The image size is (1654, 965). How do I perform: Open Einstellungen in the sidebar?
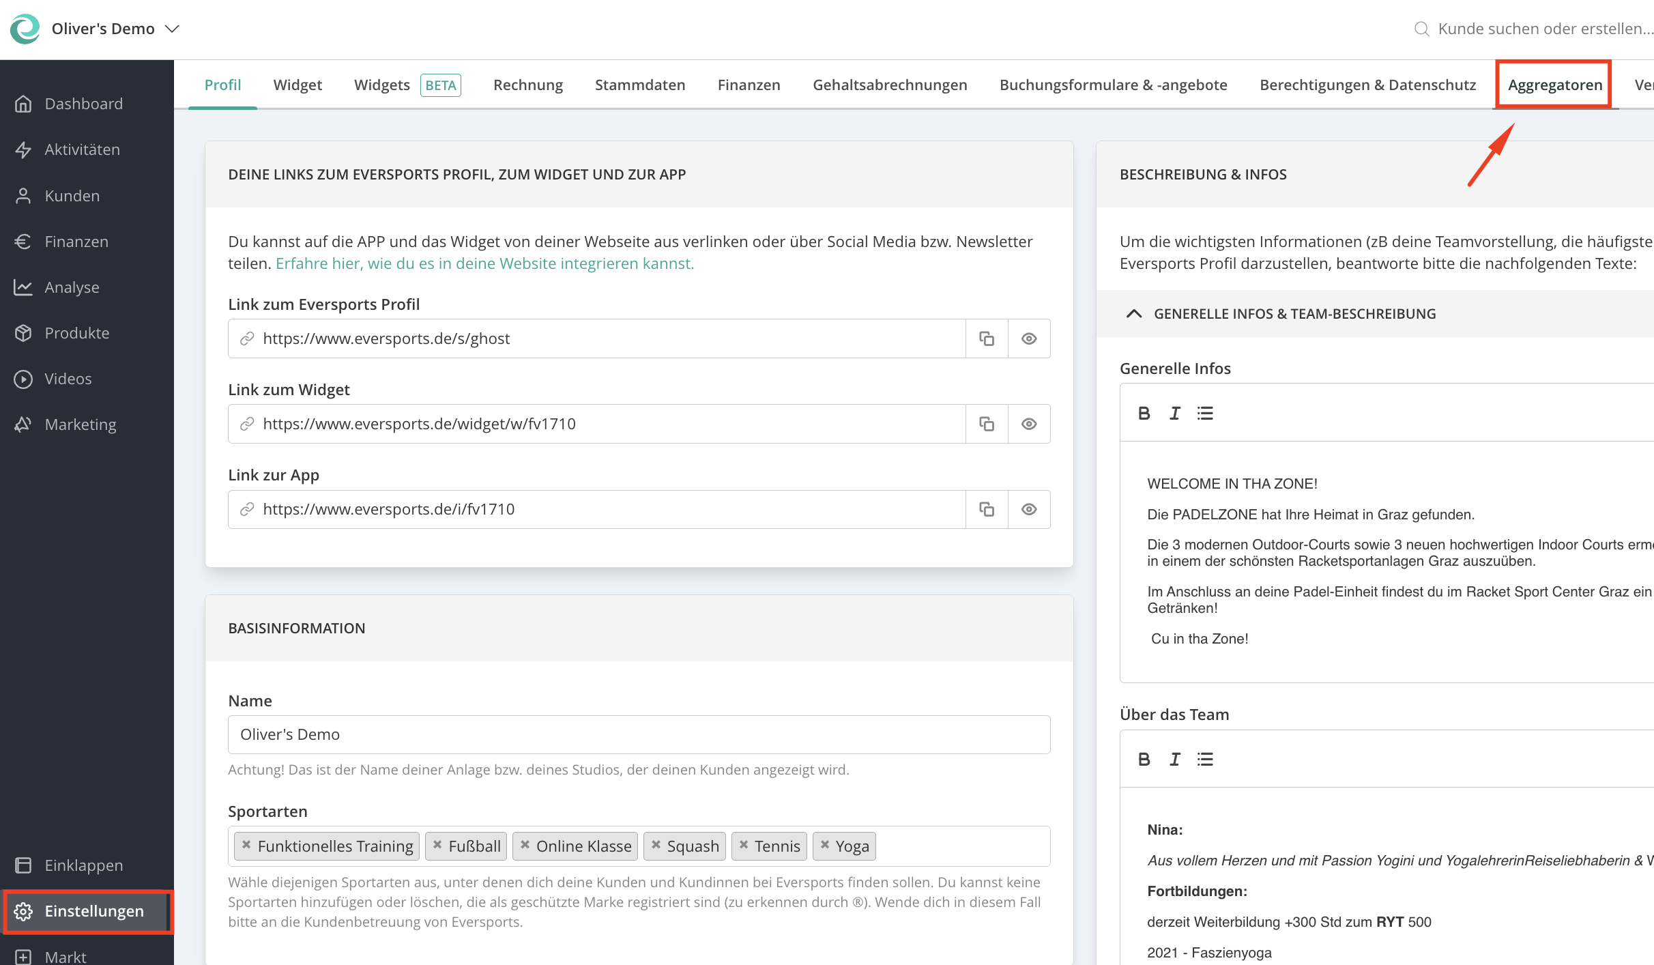[87, 911]
